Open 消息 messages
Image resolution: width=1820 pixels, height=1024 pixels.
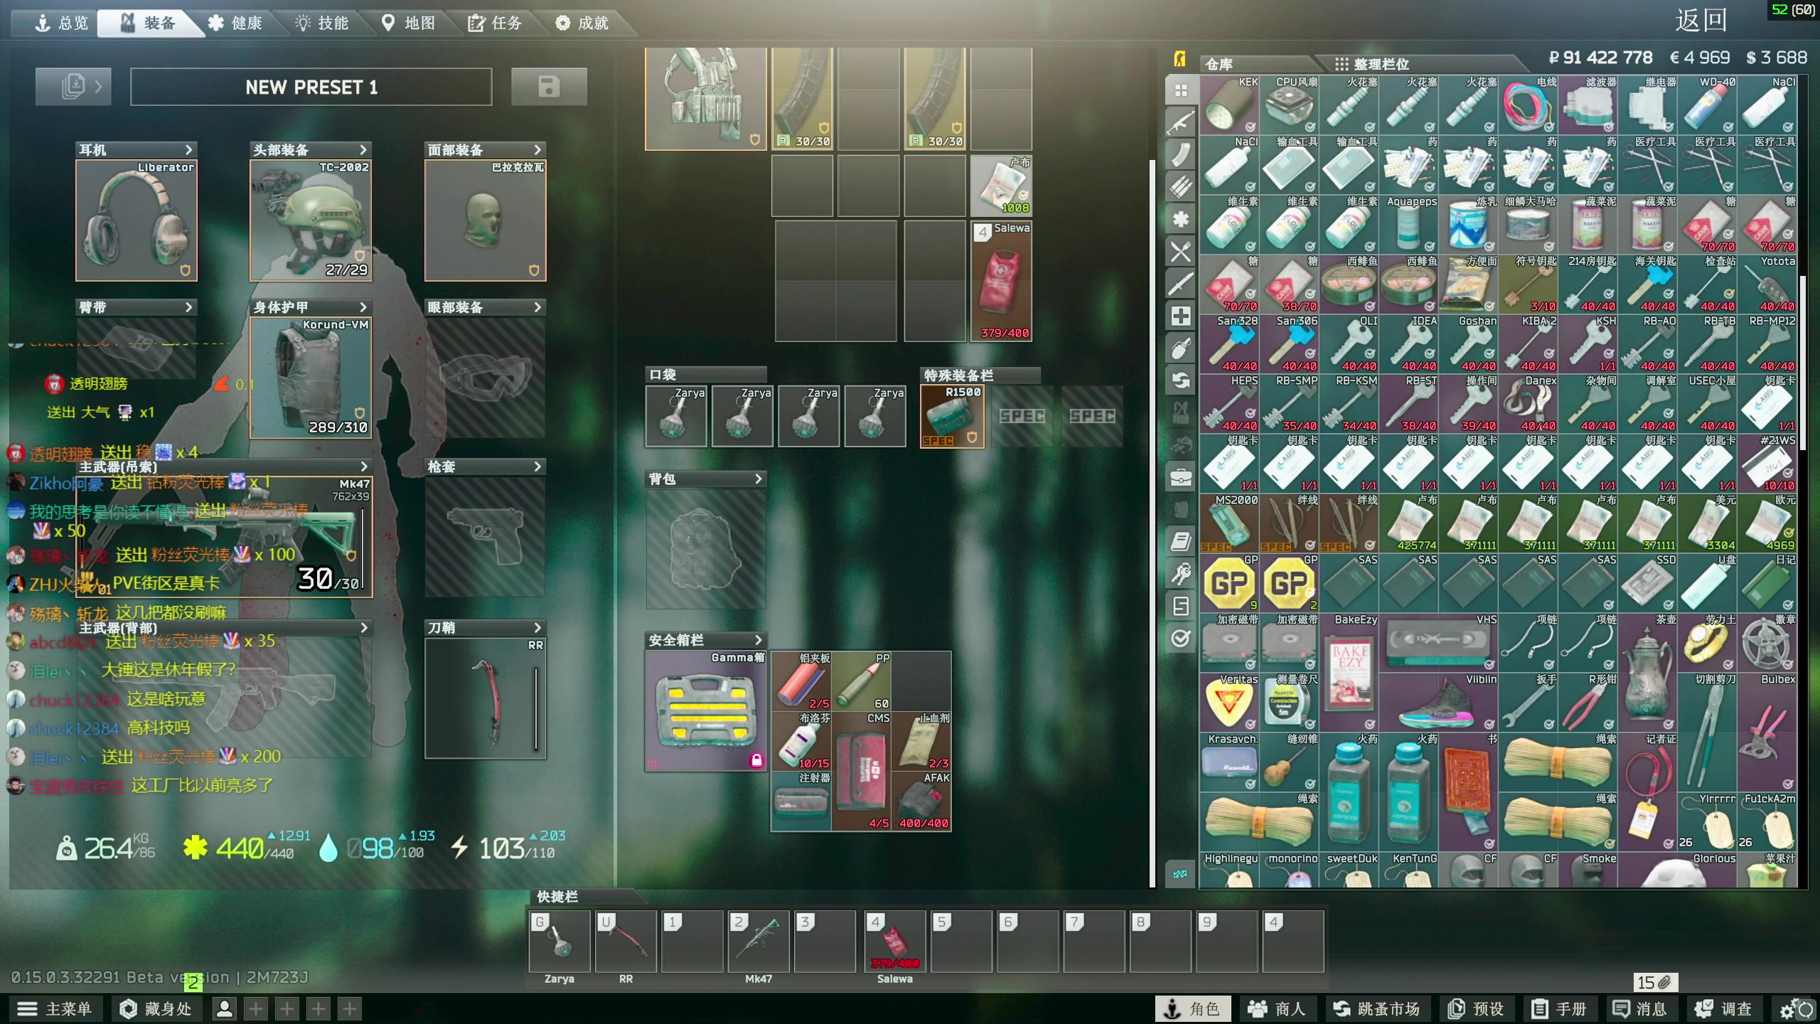pos(1641,1009)
